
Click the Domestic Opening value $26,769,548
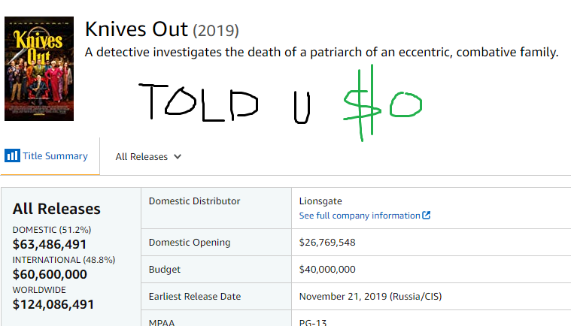pos(327,243)
